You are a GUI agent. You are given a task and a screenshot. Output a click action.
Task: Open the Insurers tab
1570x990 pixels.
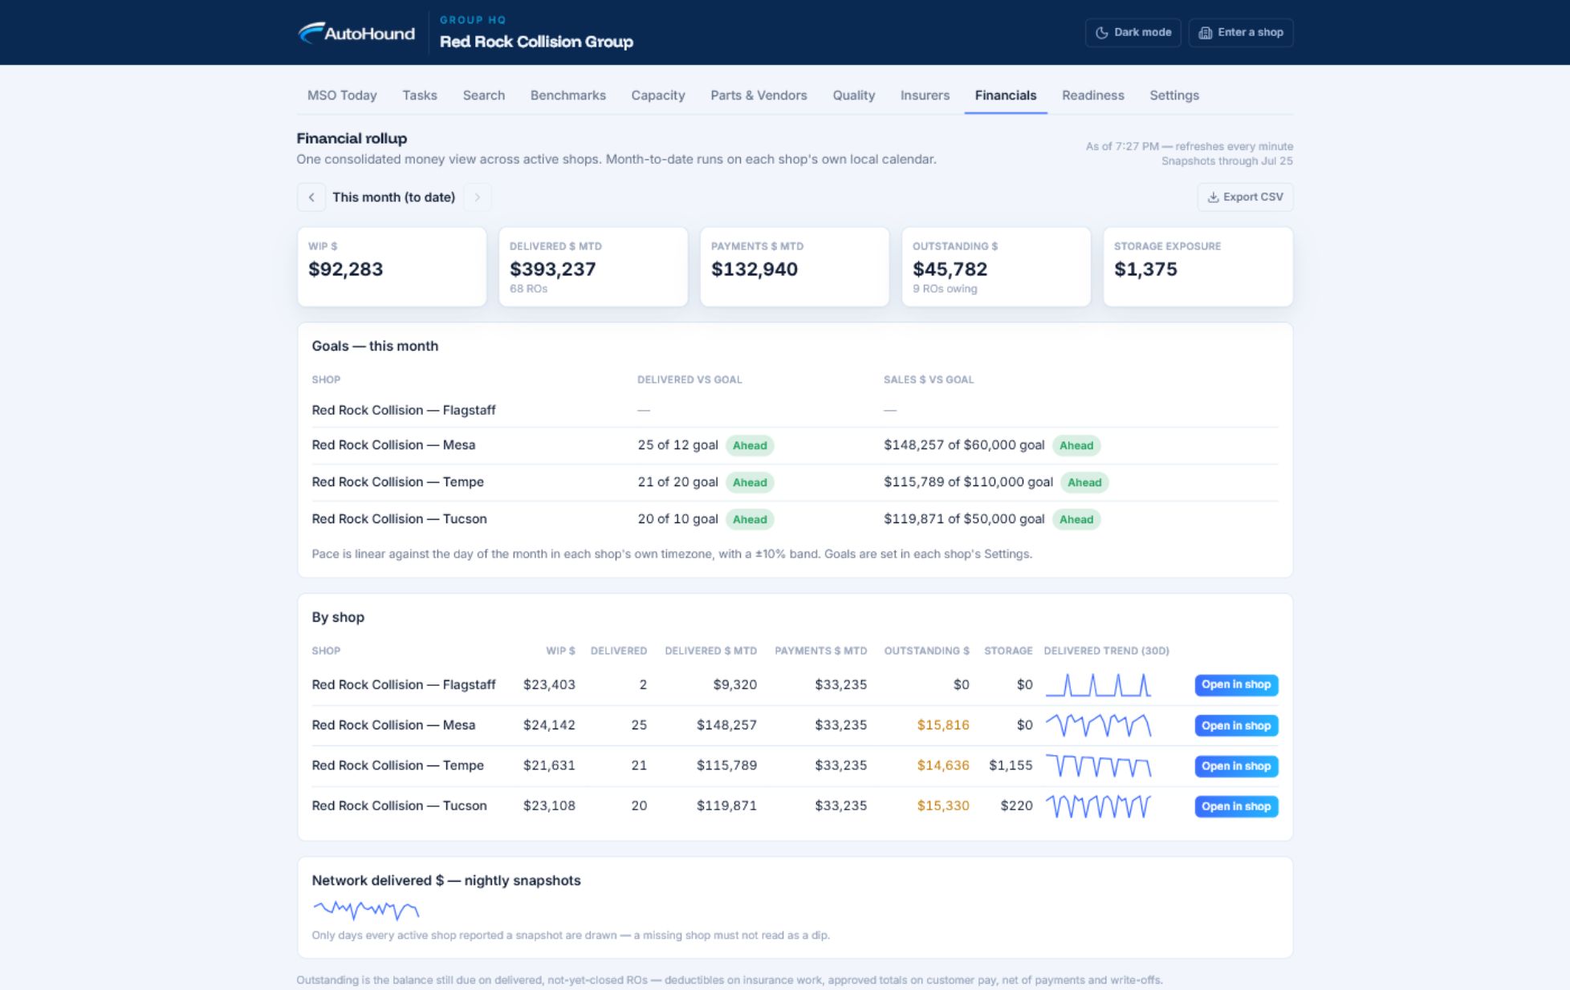(925, 95)
